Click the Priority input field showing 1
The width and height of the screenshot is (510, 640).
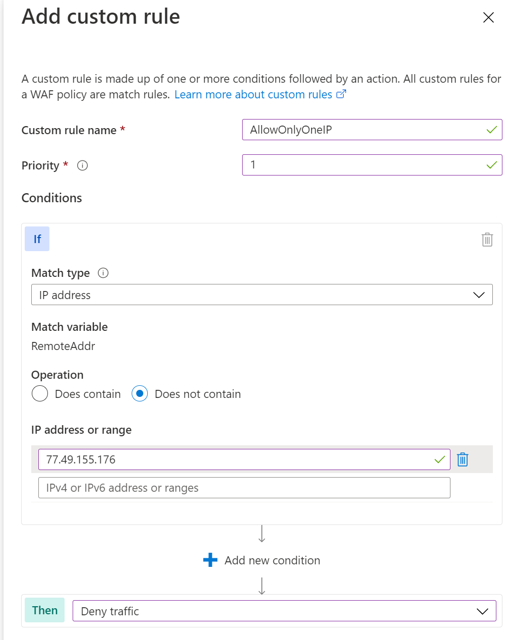(x=353, y=165)
